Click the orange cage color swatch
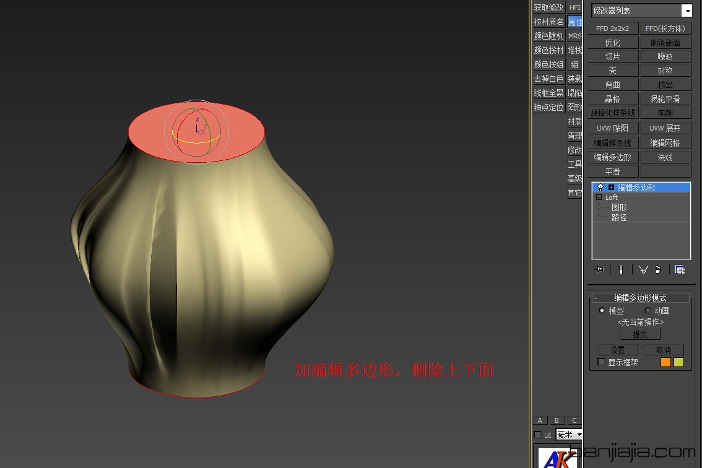 [x=665, y=362]
